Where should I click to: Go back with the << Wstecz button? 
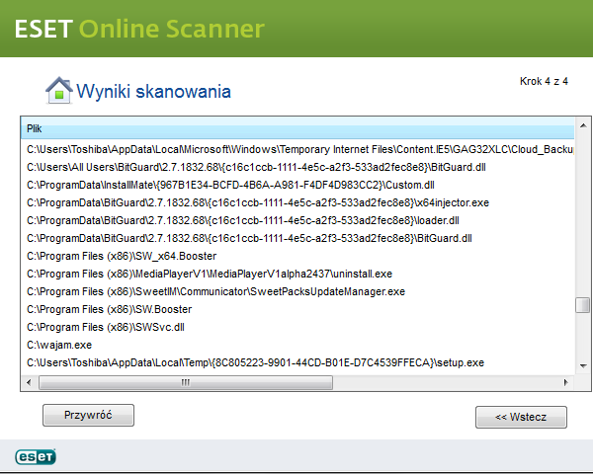521,417
